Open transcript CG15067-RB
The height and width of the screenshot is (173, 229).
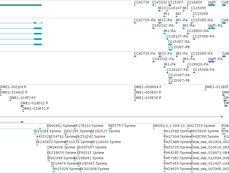click(179, 47)
